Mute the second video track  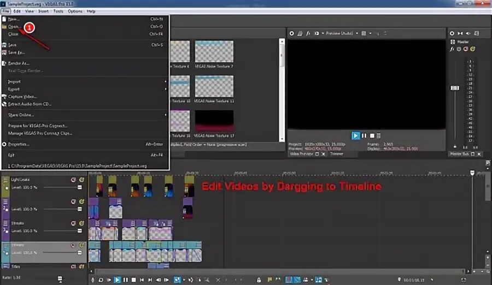coord(73,201)
